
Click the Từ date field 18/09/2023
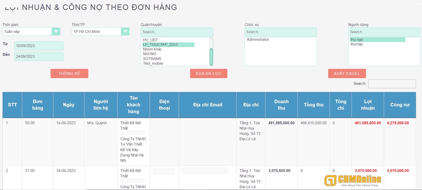(x=39, y=46)
